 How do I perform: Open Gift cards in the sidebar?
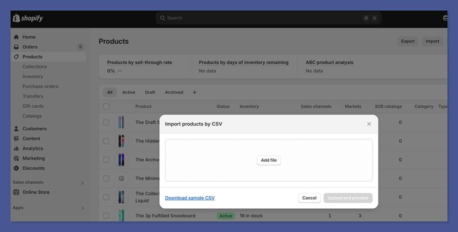click(x=33, y=106)
